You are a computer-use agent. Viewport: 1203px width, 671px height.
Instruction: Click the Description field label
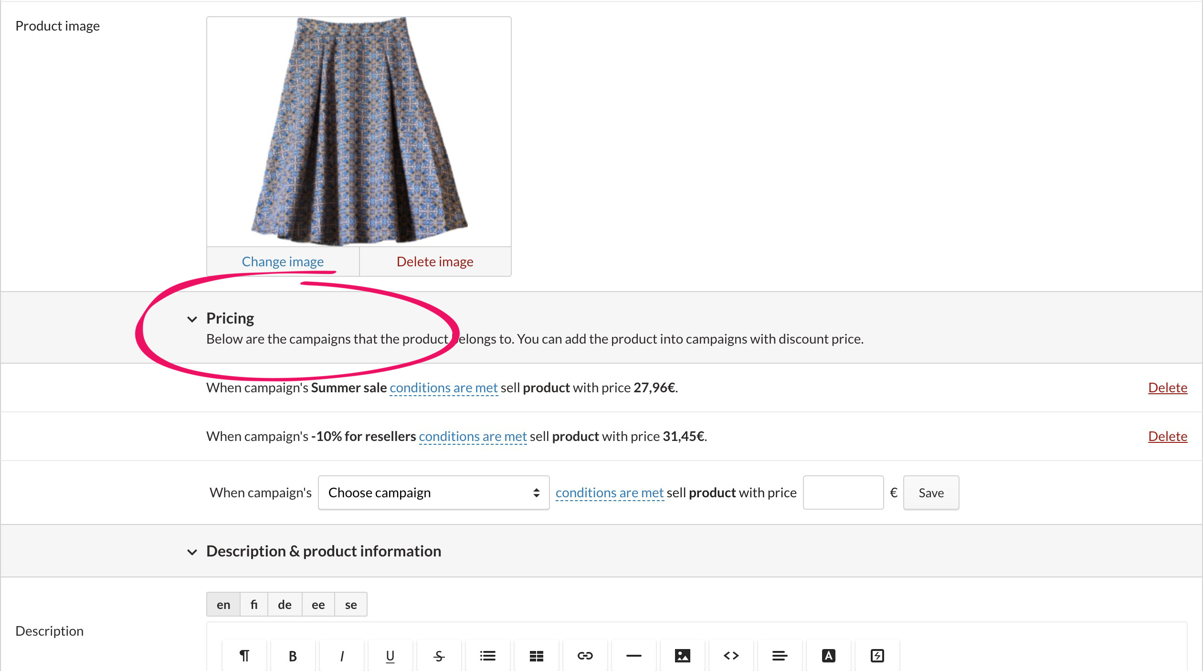[x=50, y=631]
